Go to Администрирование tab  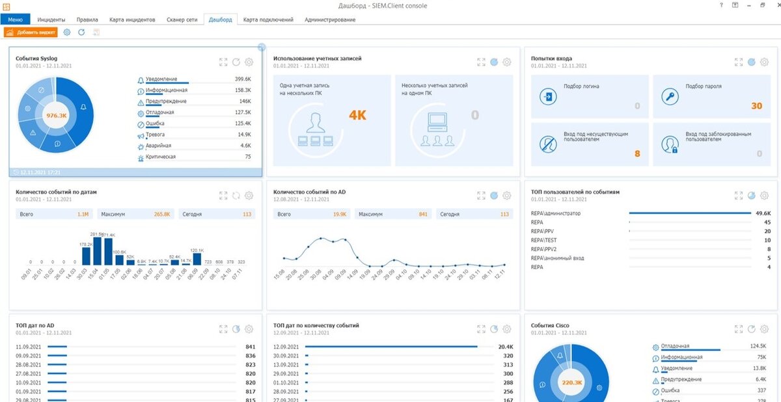pos(330,20)
